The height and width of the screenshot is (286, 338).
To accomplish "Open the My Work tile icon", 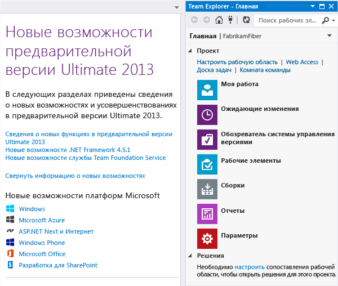I will 207,90.
